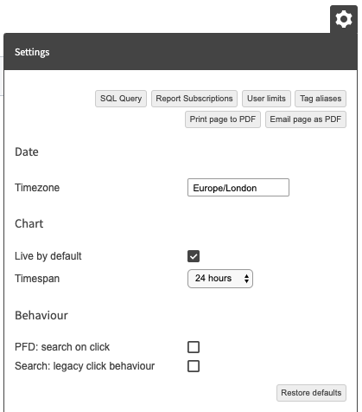Click the 'Timespan' label text

point(37,279)
